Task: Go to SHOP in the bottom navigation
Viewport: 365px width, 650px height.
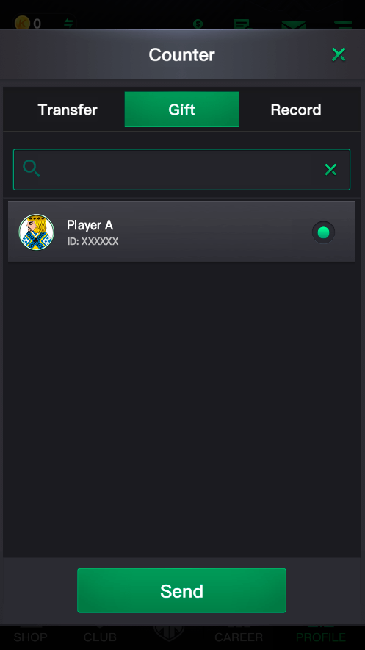Action: pyautogui.click(x=30, y=637)
